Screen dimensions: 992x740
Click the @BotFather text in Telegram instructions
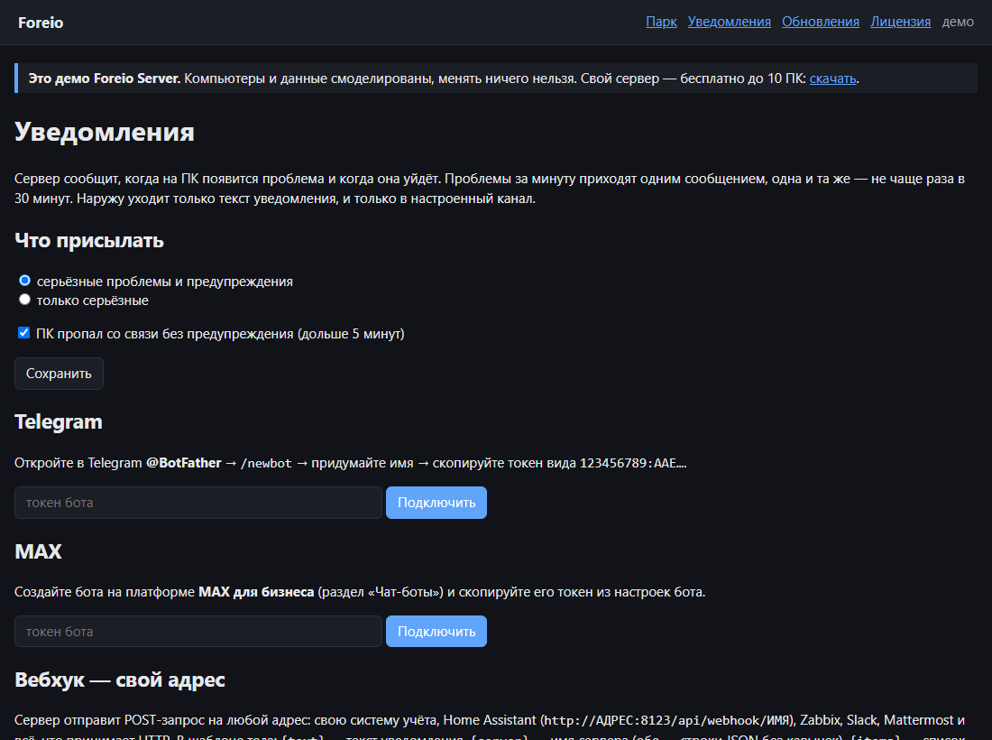click(x=183, y=463)
